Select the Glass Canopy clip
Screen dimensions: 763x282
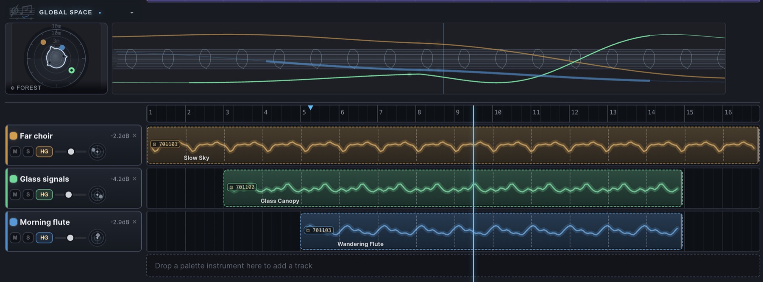453,188
